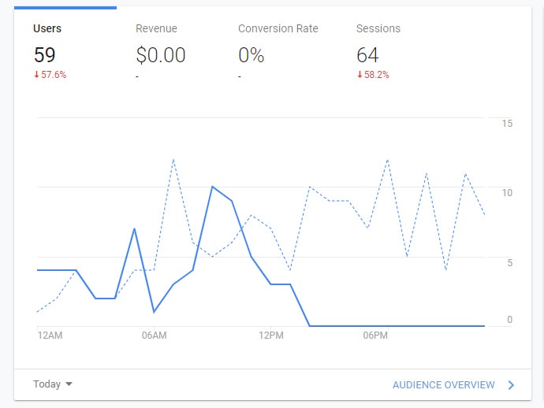Screen dimensions: 544x408
Task: Click the Sessions count value 64
Action: 367,55
